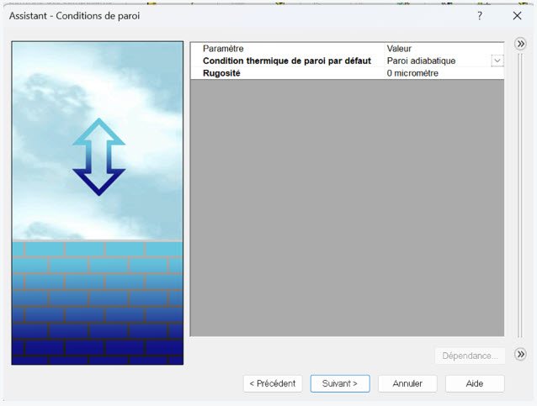Close the 'Assistant - Conditions de paroi' dialog
Viewport: 537px width, 406px height.
[x=517, y=16]
